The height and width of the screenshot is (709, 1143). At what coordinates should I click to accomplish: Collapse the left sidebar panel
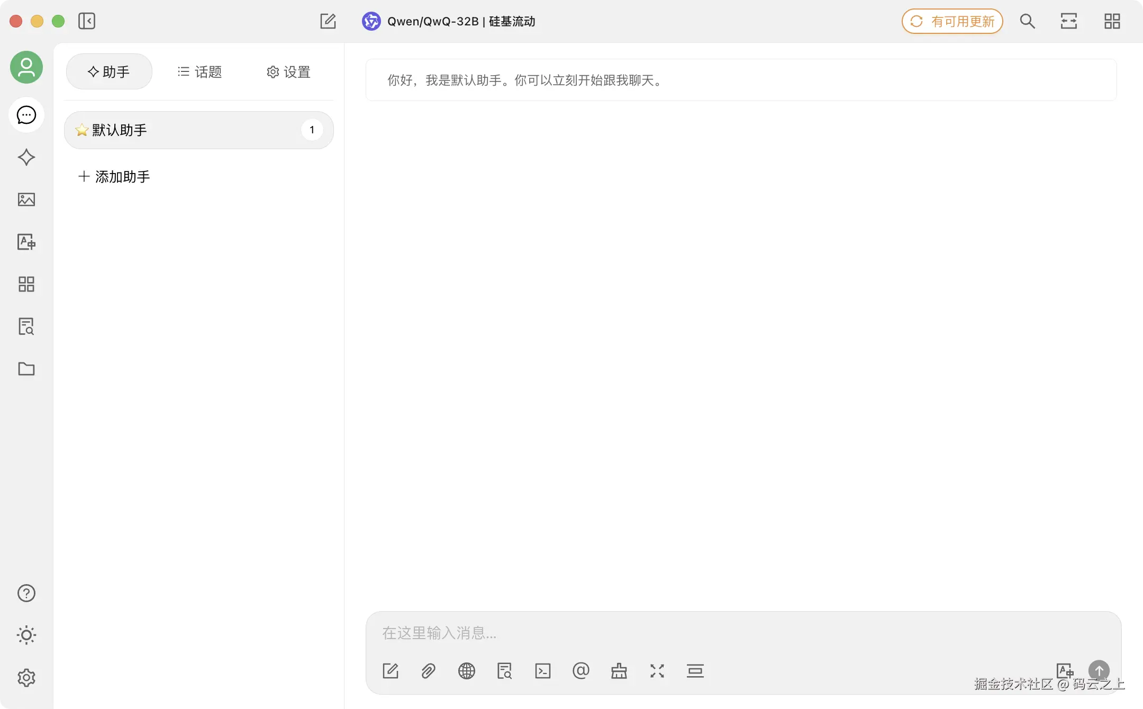87,21
